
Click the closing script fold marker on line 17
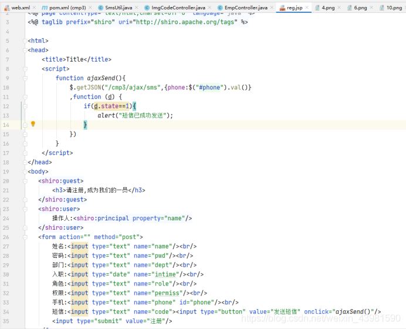tap(25, 153)
